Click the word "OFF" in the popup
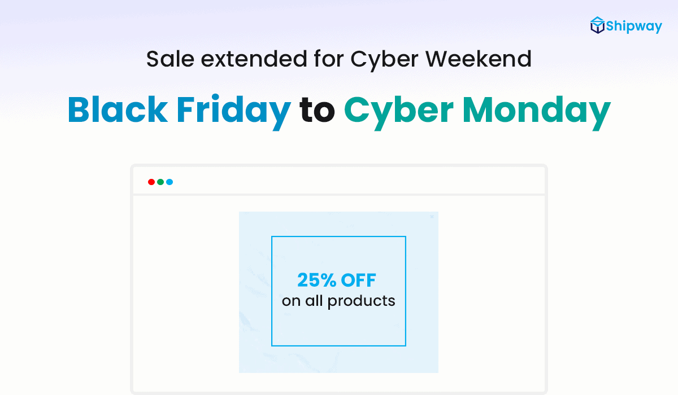The image size is (678, 395). pyautogui.click(x=358, y=280)
